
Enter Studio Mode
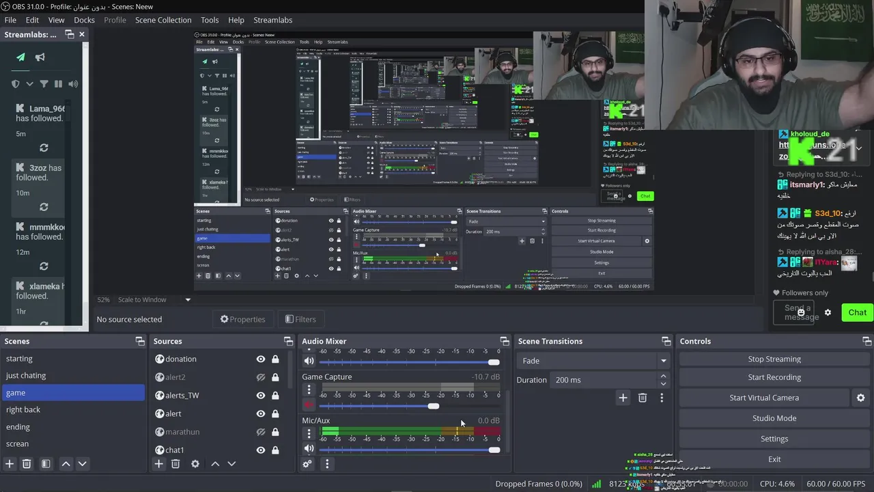click(774, 418)
